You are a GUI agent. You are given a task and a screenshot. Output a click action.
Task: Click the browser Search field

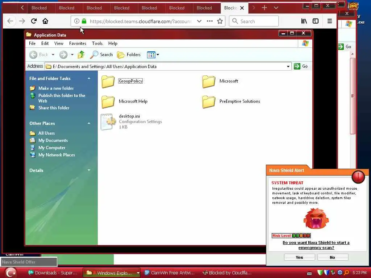[254, 21]
